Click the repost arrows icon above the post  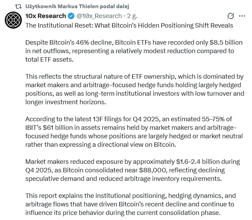click(19, 6)
